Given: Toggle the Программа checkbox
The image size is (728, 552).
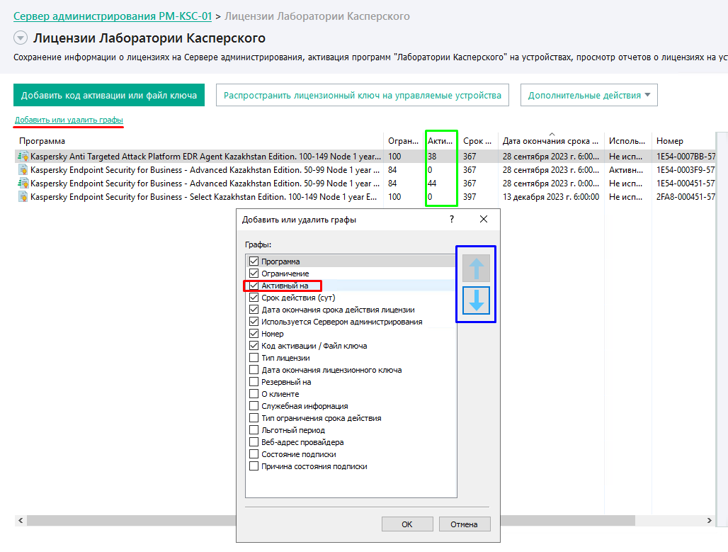Looking at the screenshot, I should pyautogui.click(x=254, y=261).
